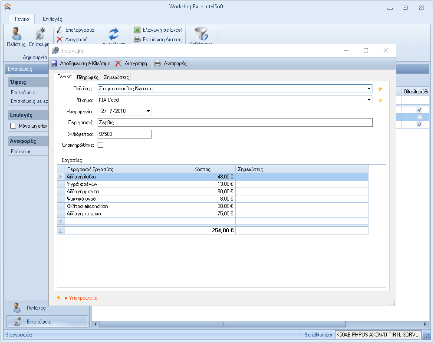Viewport: 434px width, 343px height.
Task: Click the Save & Close disk icon
Action: point(54,63)
